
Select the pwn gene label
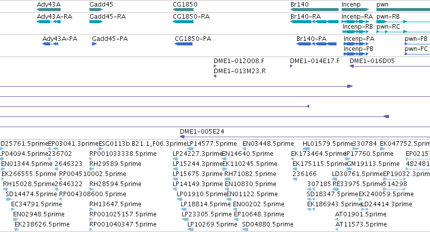[383, 5]
